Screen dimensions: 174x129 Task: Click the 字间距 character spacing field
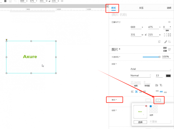point(147,82)
